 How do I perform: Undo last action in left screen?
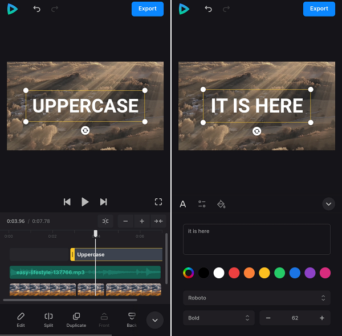pos(36,9)
